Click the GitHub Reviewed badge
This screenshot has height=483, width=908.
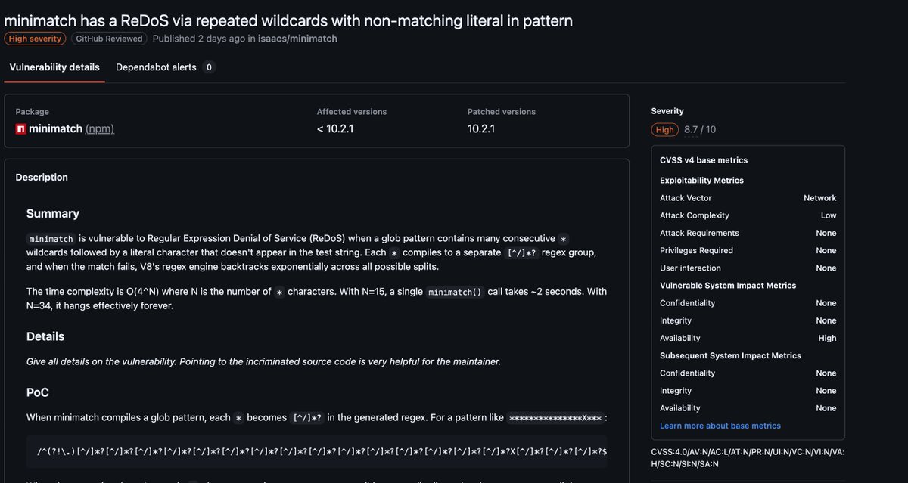(x=109, y=39)
